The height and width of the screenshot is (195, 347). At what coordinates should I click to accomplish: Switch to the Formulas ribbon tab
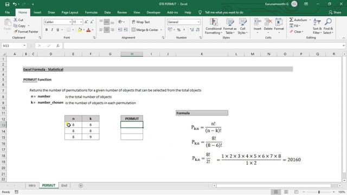click(x=91, y=12)
